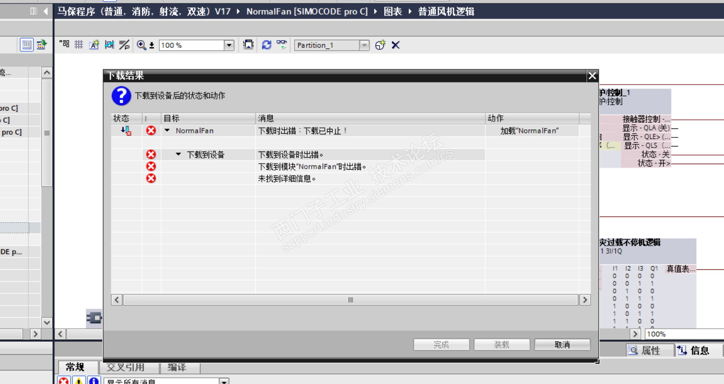Viewport: 724px width, 384px height.
Task: Click the 状态 - 关 output pin
Action: pyautogui.click(x=656, y=155)
